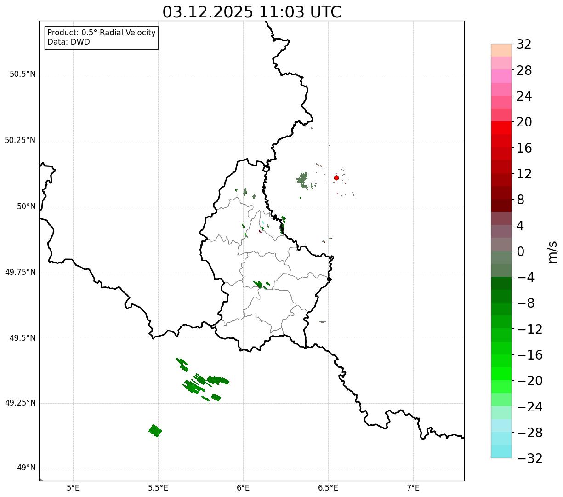Viewport: 563px width, 497px height.
Task: Click the colorbar tick label 24
Action: (x=524, y=96)
